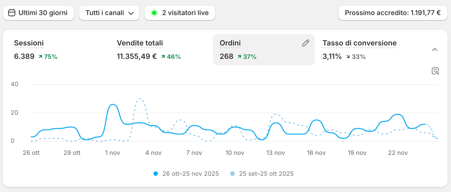Image resolution: width=451 pixels, height=192 pixels.
Task: Click the 1 nov peak on chart
Action: point(113,105)
